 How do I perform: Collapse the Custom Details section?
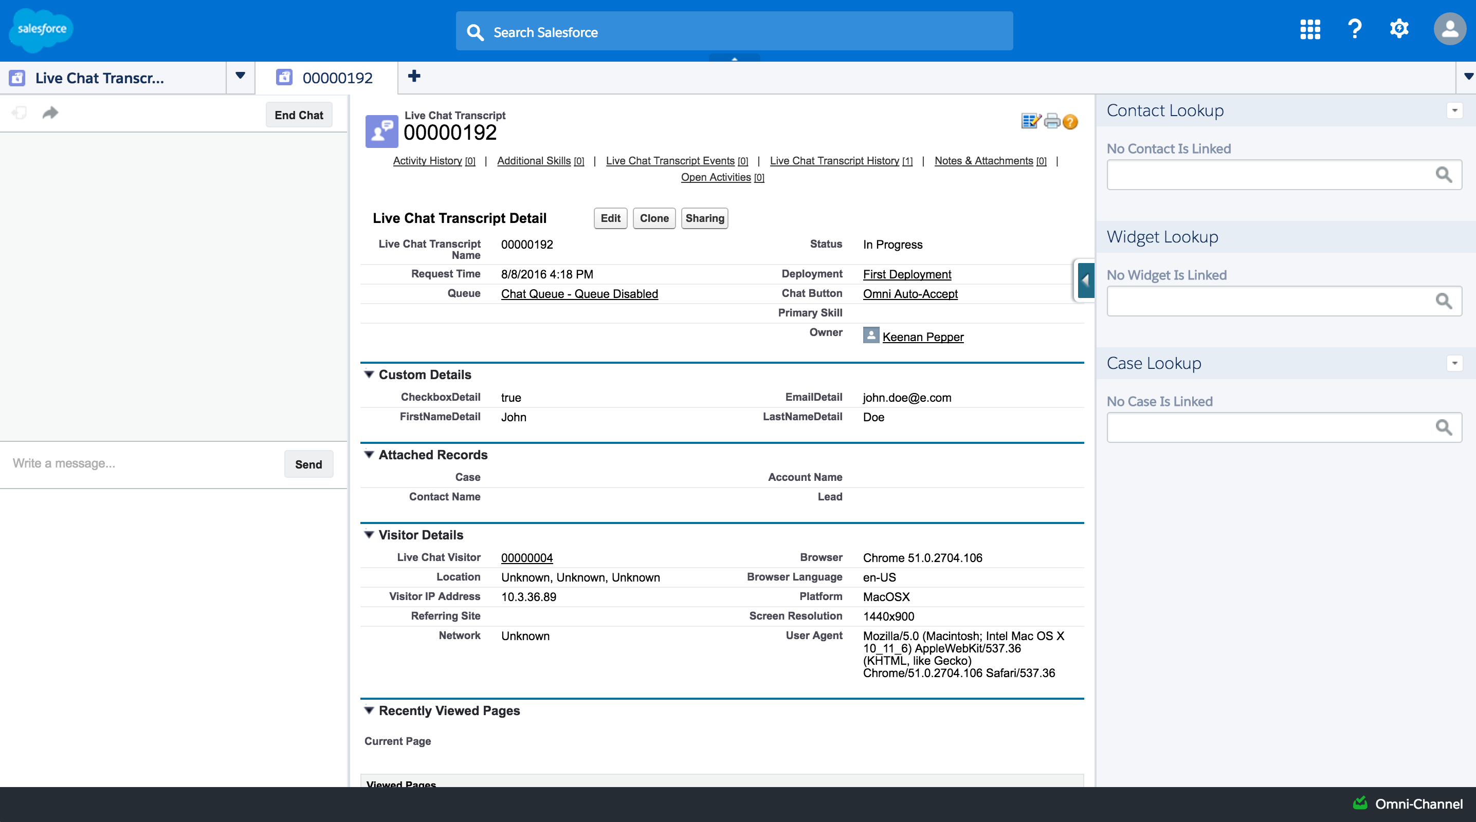pos(369,375)
